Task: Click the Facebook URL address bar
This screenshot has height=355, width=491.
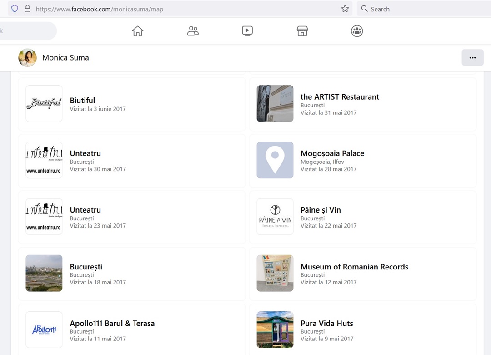Action: coord(182,9)
